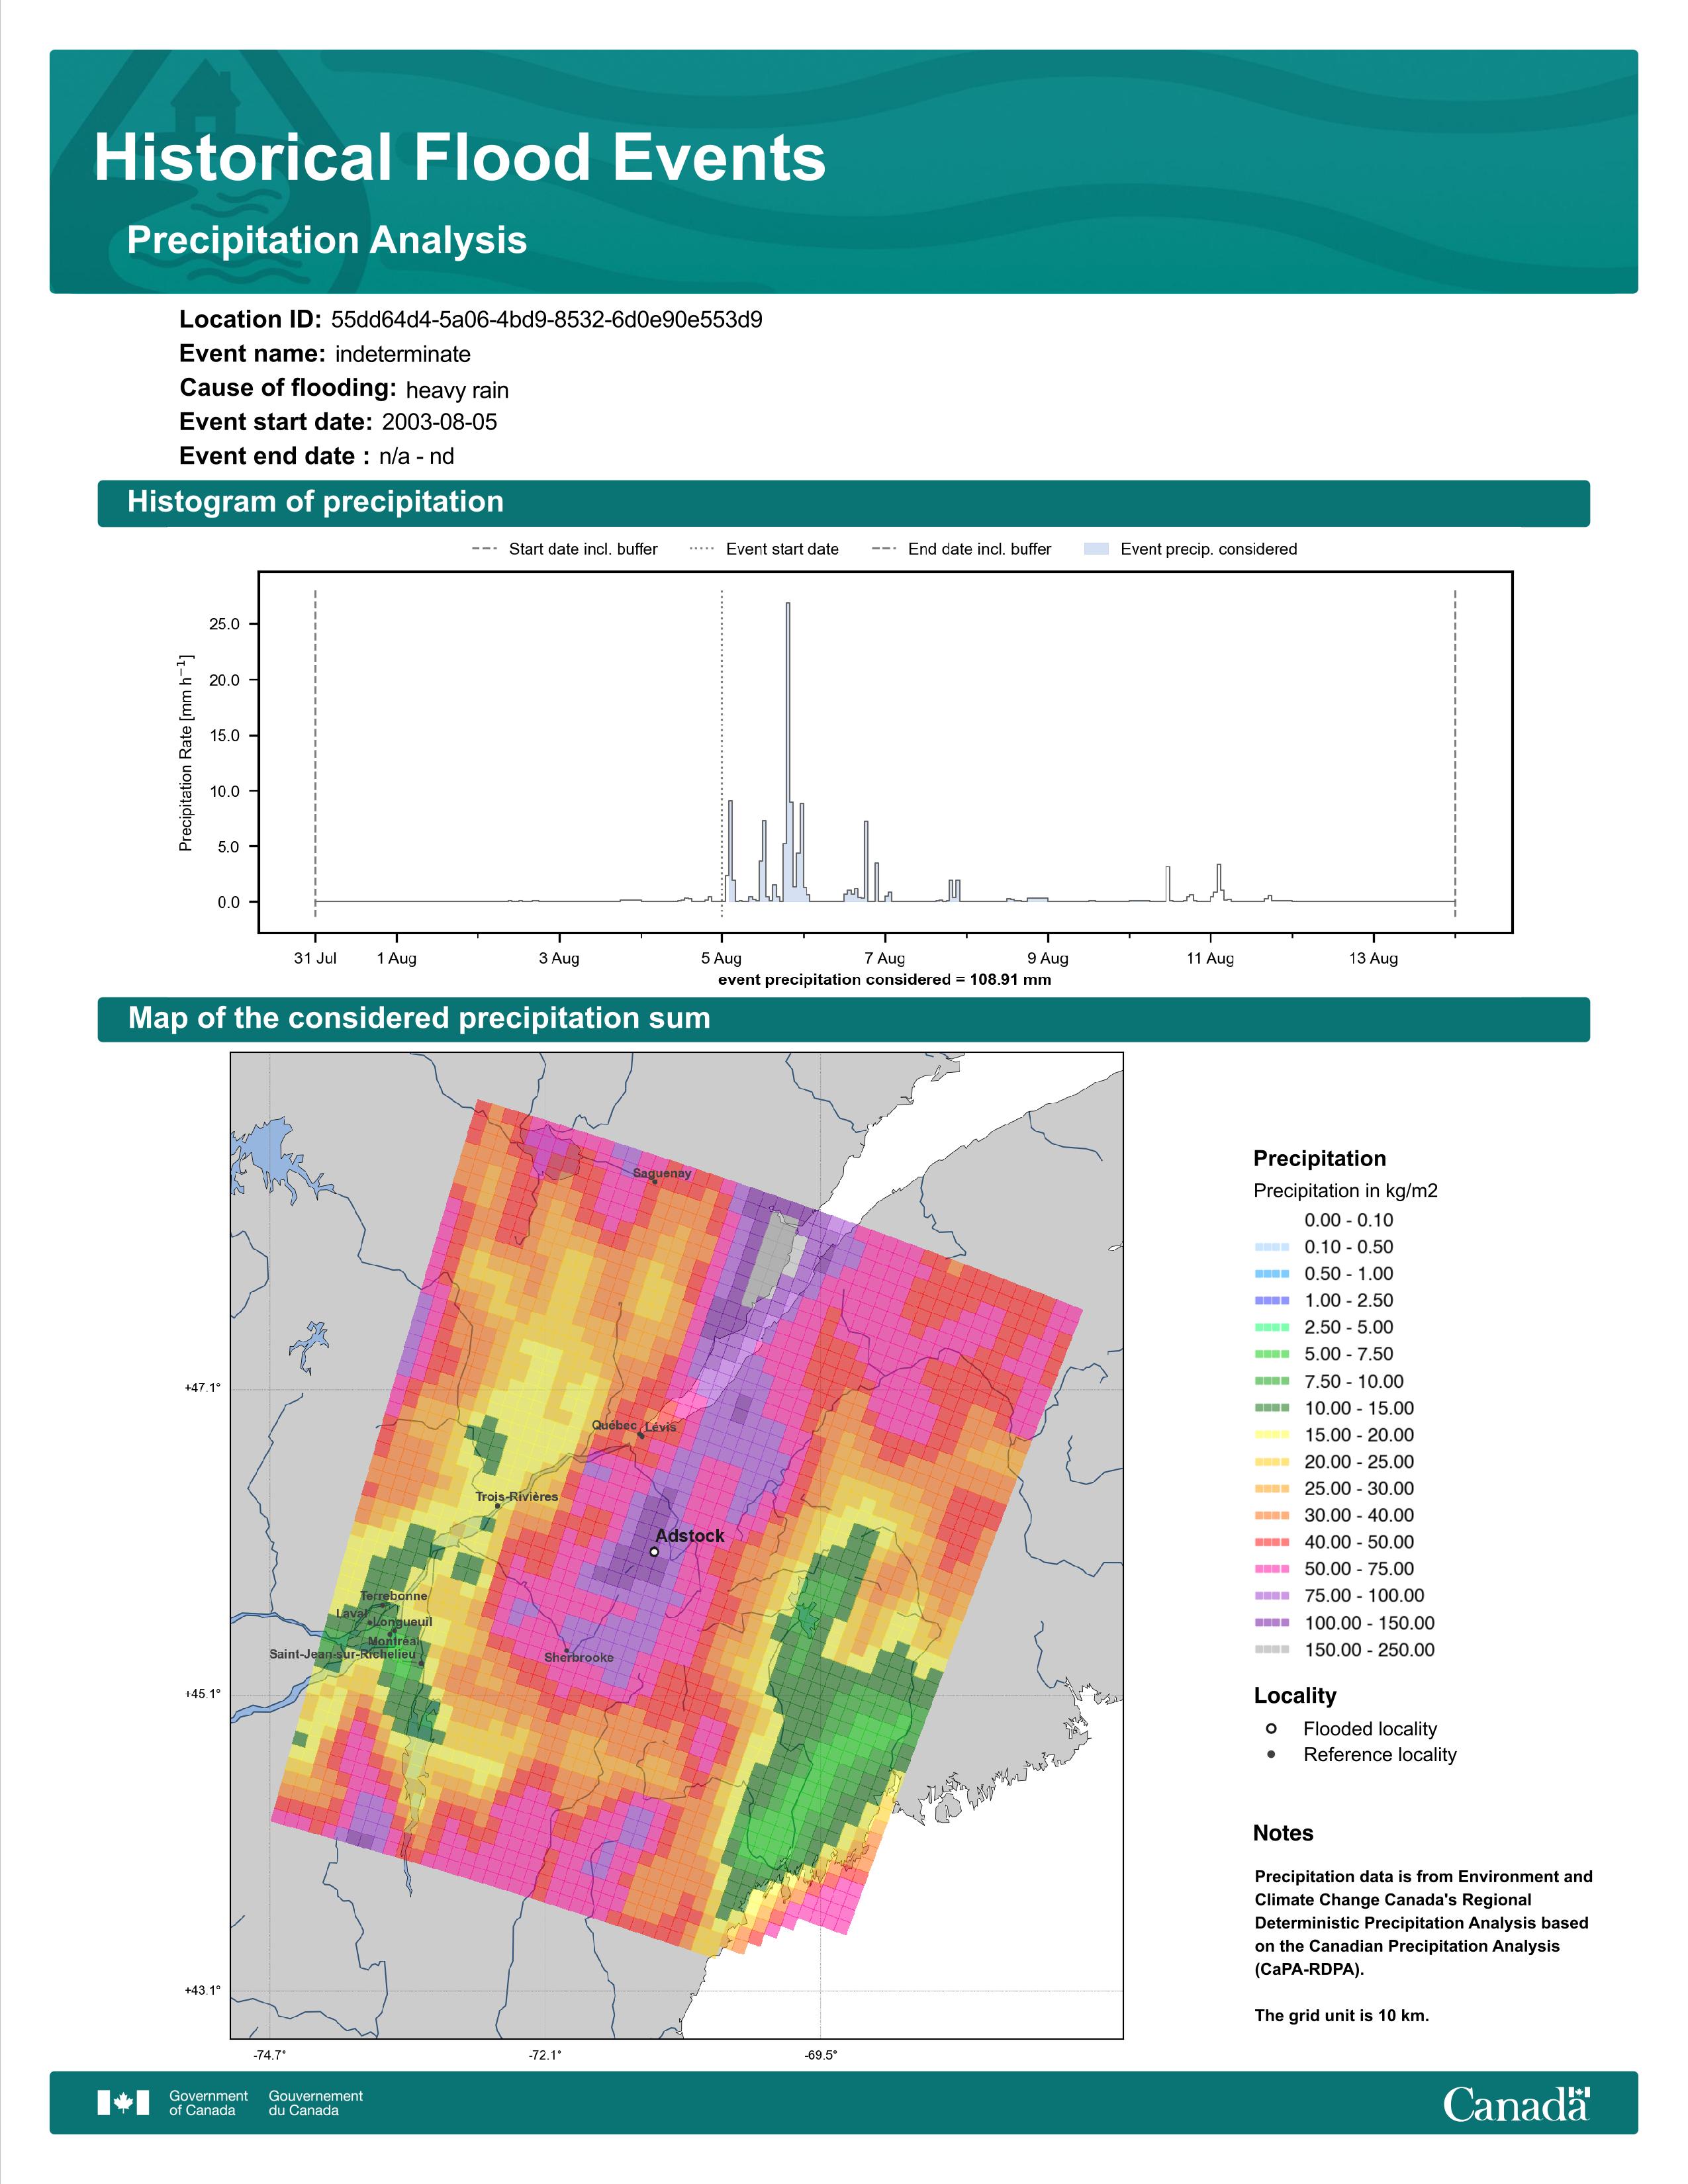Click the 150.00 - 250.00 color swatch
1688x2184 pixels.
pyautogui.click(x=1272, y=1650)
